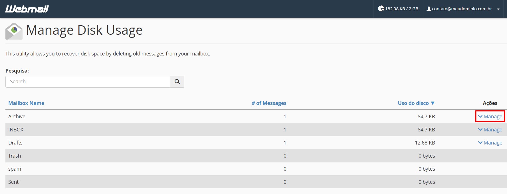507x194 pixels.
Task: Click the disk usage pie icon in header
Action: (x=381, y=9)
